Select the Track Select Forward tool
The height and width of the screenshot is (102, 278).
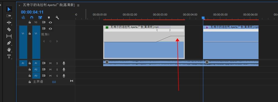pos(9,16)
